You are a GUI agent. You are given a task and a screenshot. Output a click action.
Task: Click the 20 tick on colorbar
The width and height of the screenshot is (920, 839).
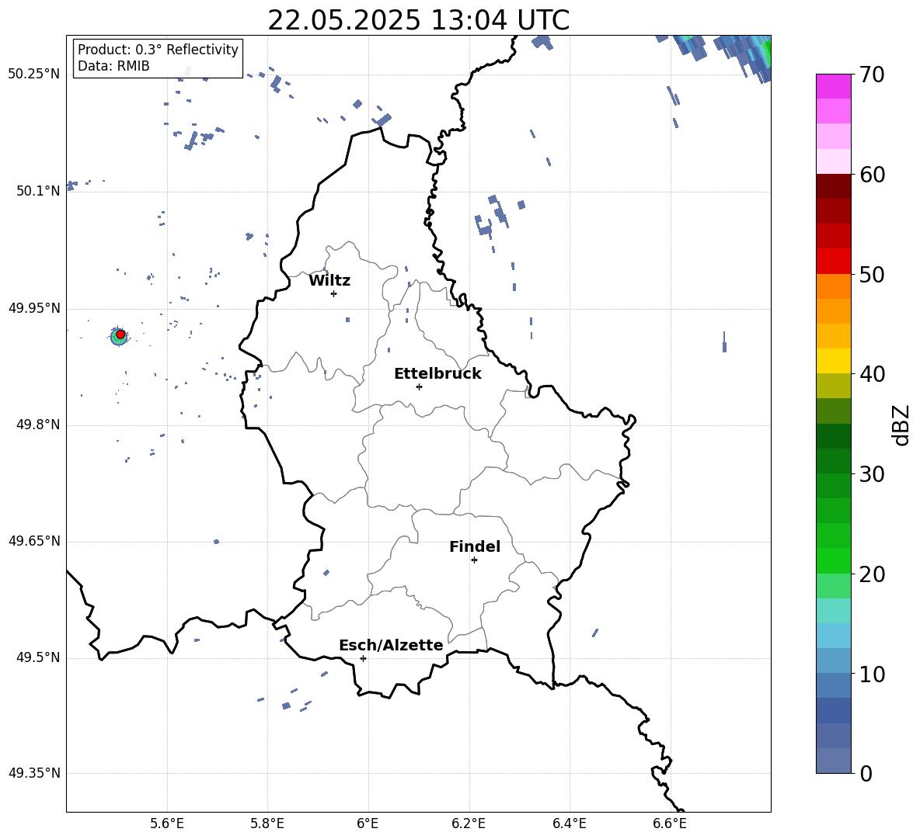click(x=872, y=574)
